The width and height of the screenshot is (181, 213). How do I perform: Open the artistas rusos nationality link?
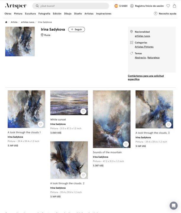[143, 36]
